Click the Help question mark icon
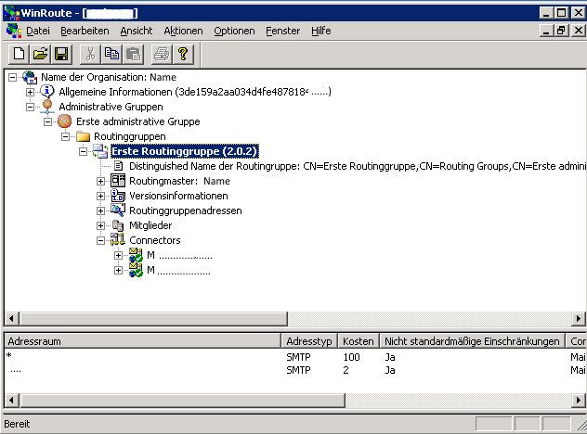 coord(183,54)
